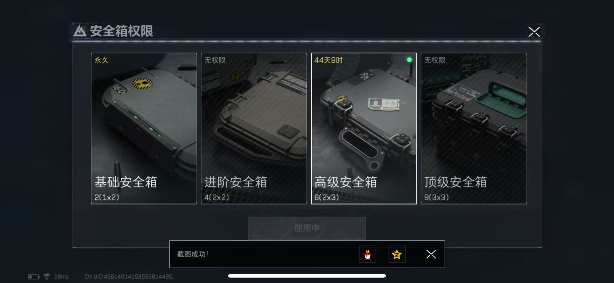
Task: Share screenshot via QQ penguin icon
Action: 367,254
